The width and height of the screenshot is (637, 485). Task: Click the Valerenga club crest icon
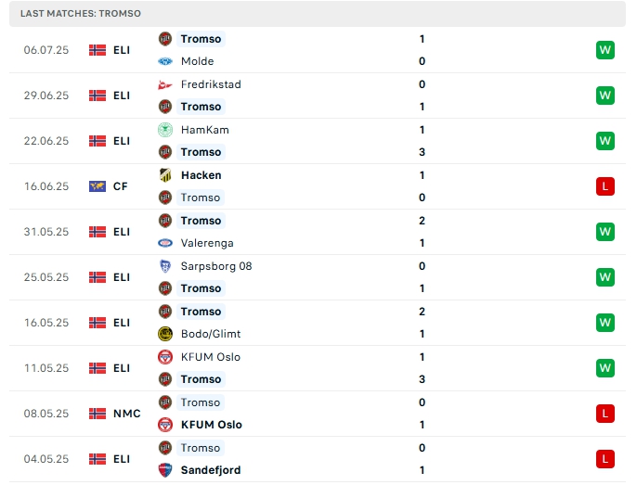165,243
